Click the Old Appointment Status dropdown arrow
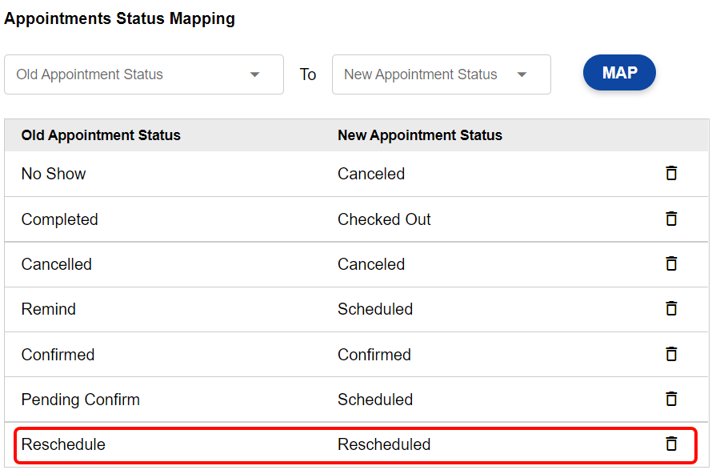The width and height of the screenshot is (712, 470). (x=255, y=74)
